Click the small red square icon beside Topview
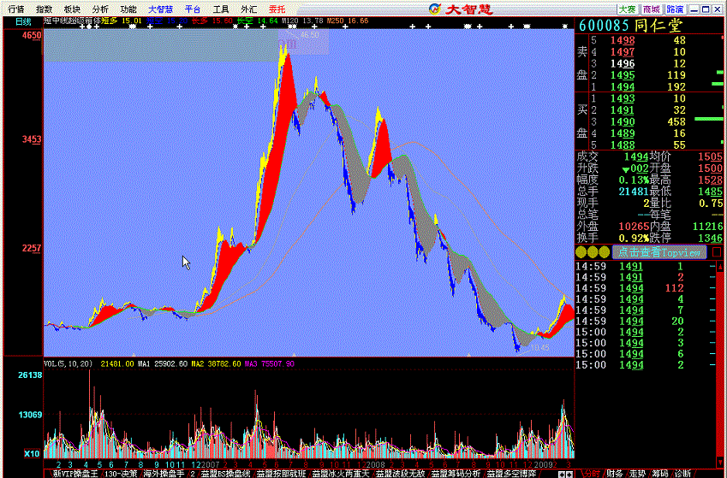Screen dimensions: 727x478 (717, 252)
